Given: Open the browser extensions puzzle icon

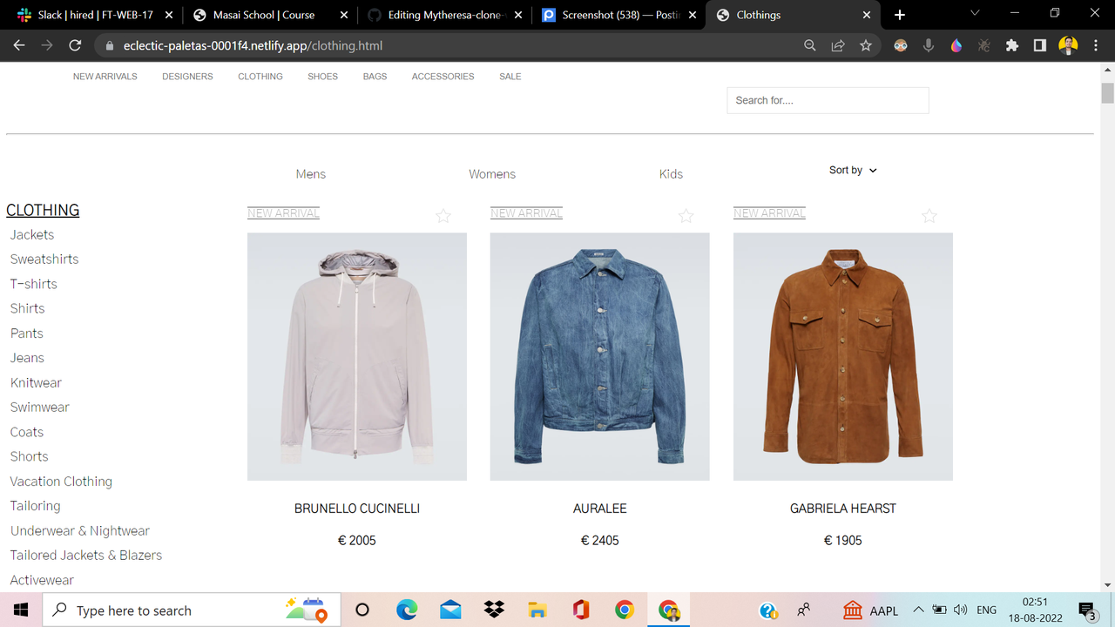Looking at the screenshot, I should coord(1012,44).
